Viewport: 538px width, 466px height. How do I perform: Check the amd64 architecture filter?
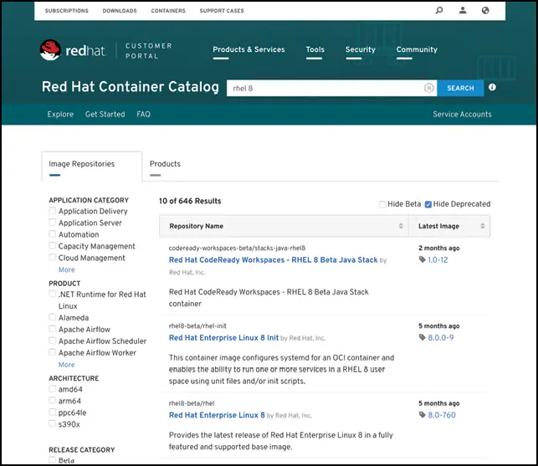point(53,389)
